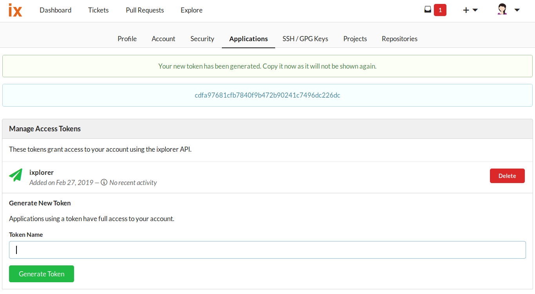Switch to the Projects tab

pyautogui.click(x=355, y=39)
